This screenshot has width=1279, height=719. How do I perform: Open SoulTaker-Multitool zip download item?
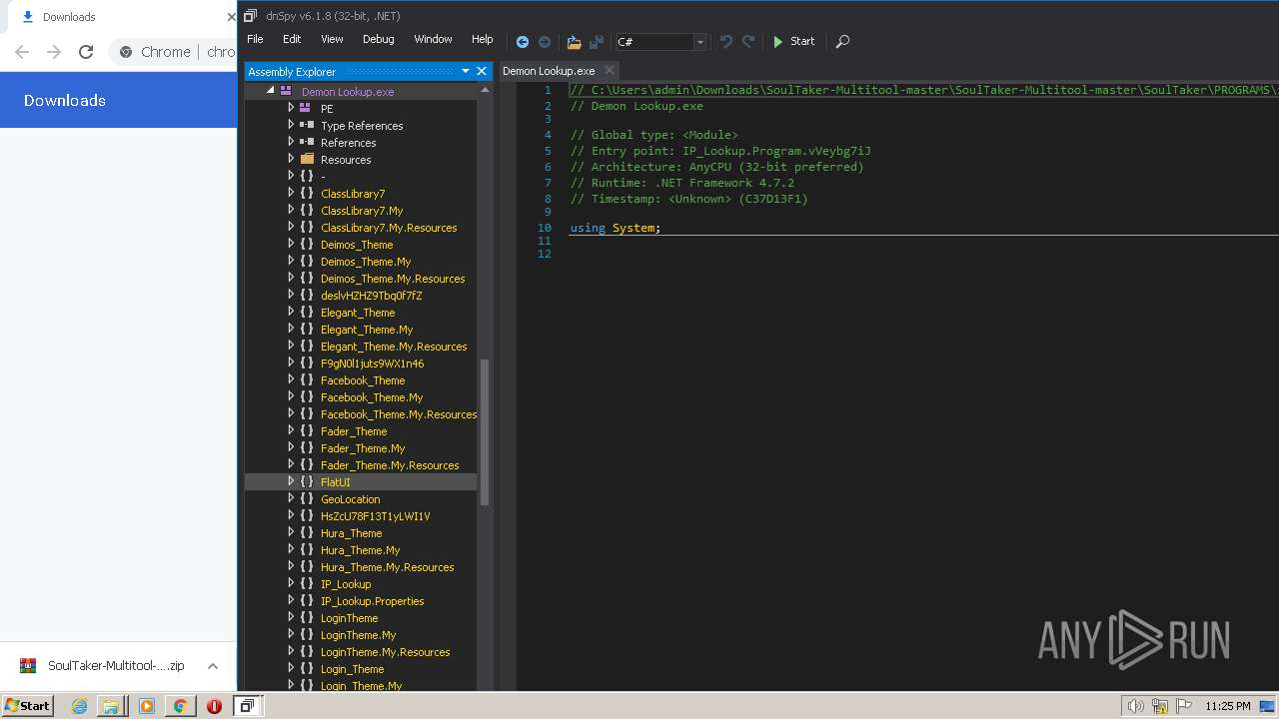point(103,666)
